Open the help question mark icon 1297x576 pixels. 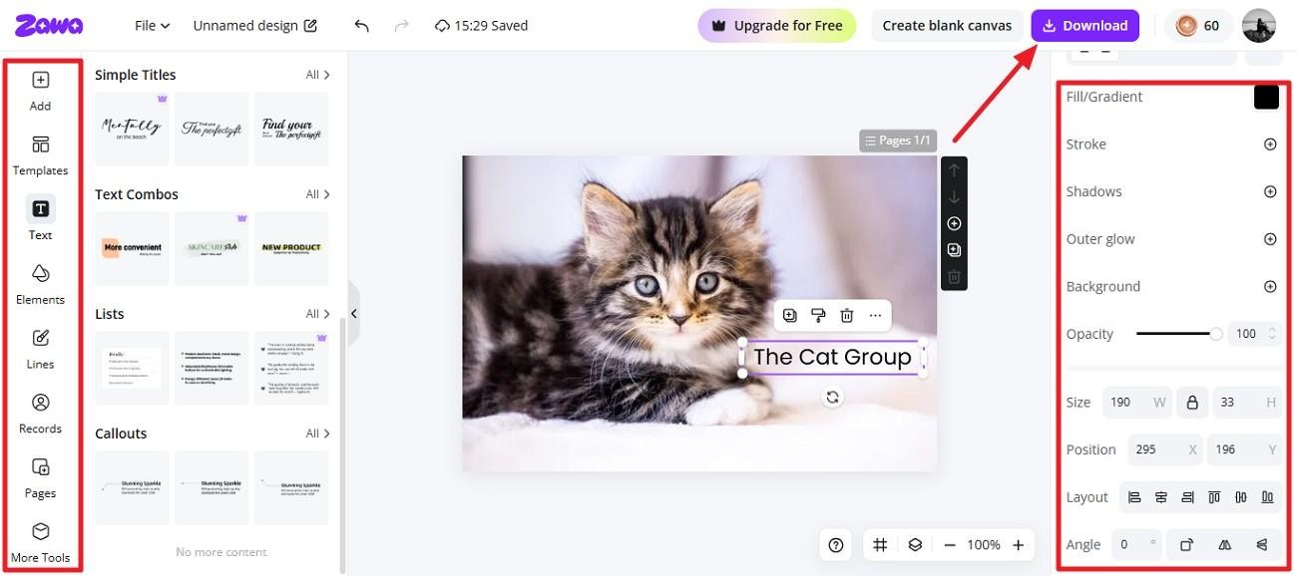[x=836, y=545]
